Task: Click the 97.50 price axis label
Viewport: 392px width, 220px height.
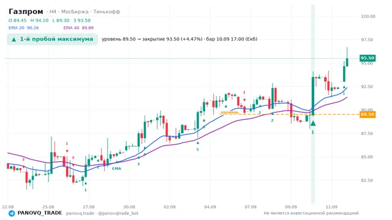Action: (366, 40)
